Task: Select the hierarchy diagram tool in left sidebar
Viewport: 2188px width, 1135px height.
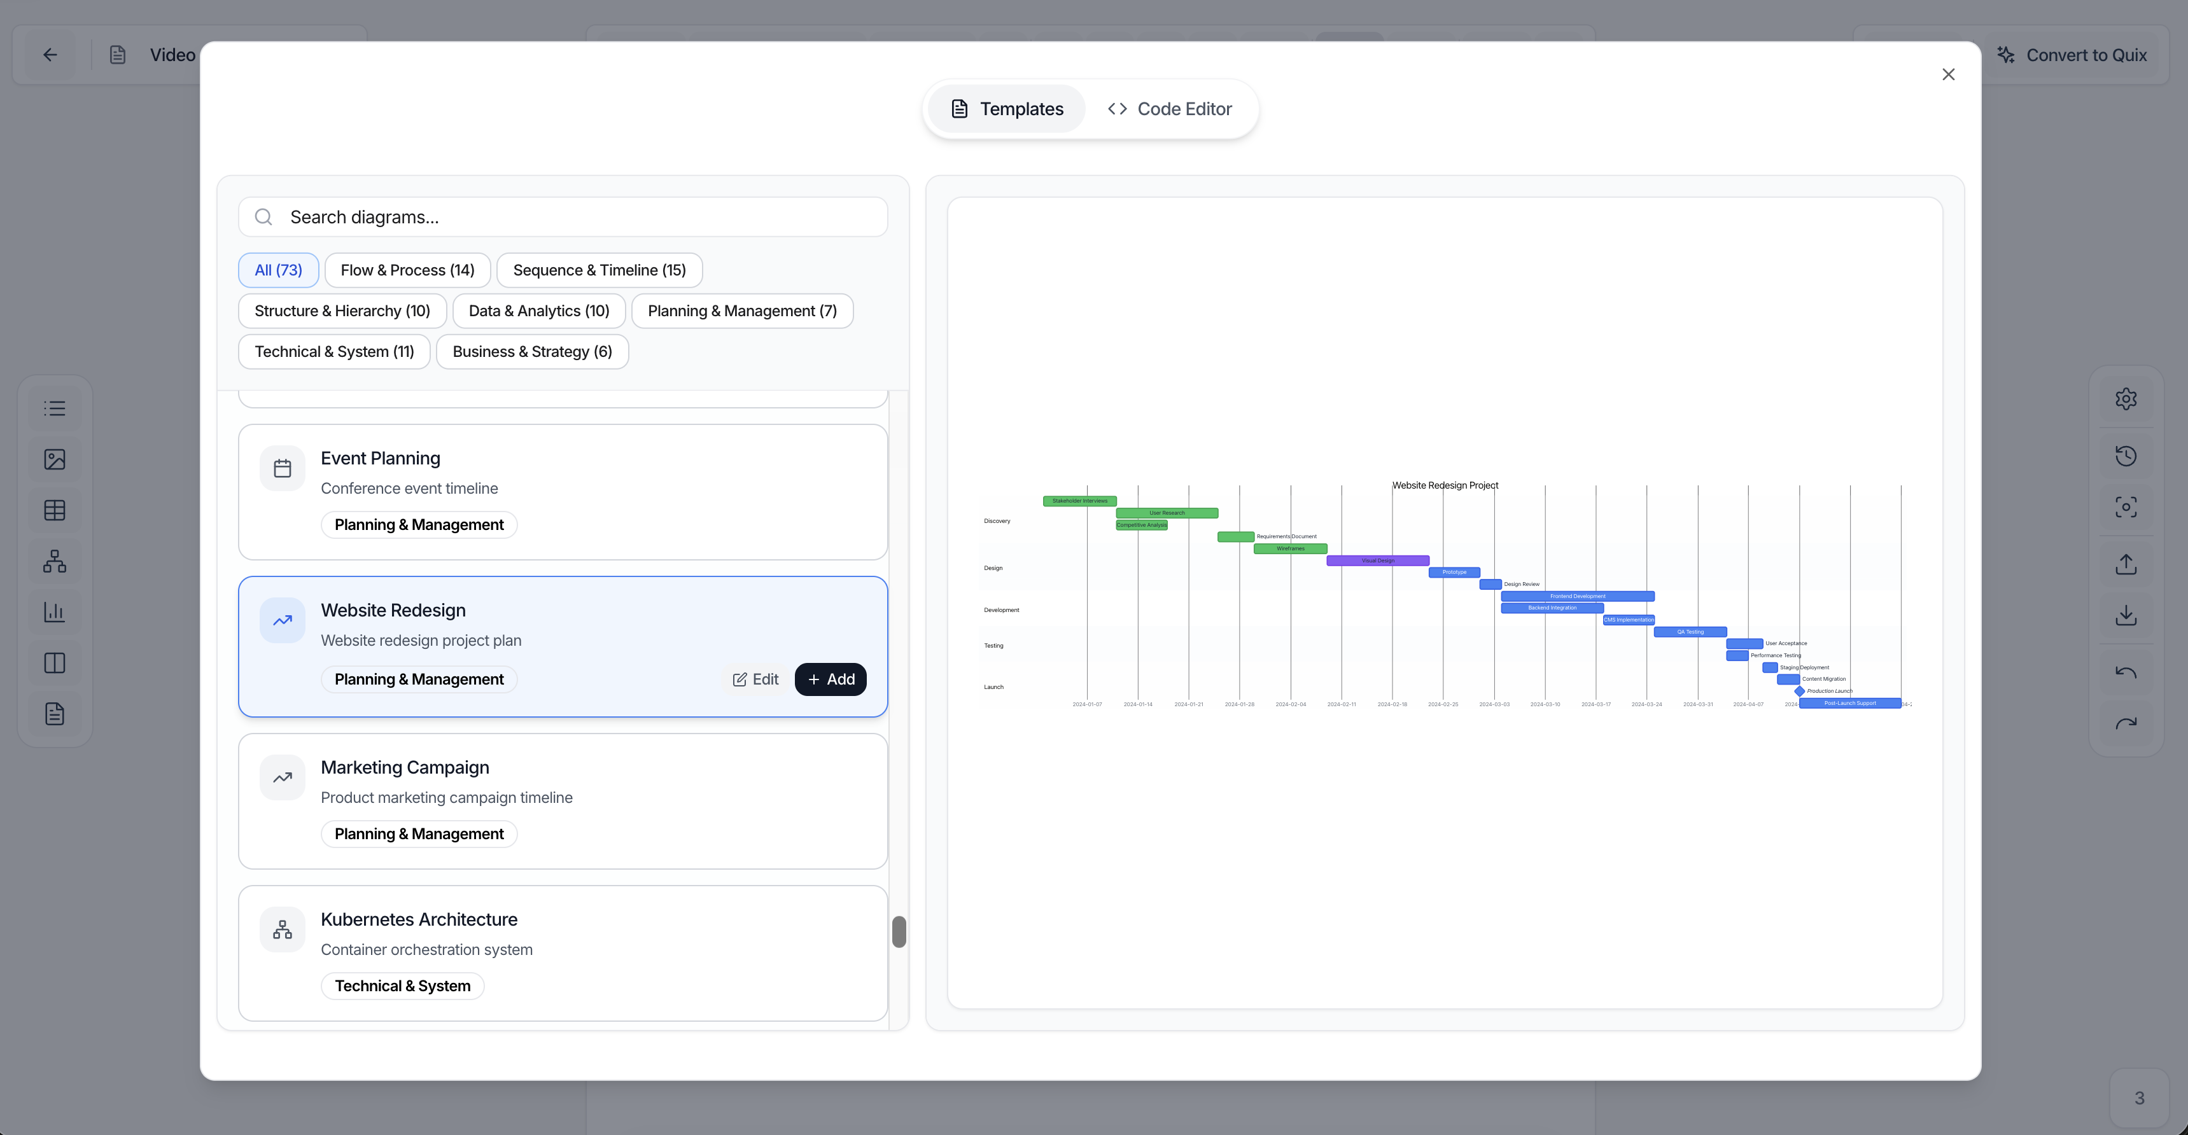Action: click(x=54, y=561)
